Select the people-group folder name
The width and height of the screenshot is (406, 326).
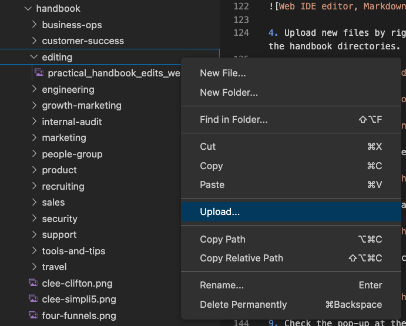click(x=72, y=154)
